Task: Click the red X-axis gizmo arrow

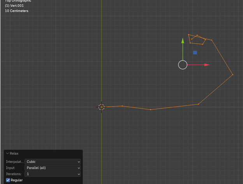Action: click(x=206, y=65)
